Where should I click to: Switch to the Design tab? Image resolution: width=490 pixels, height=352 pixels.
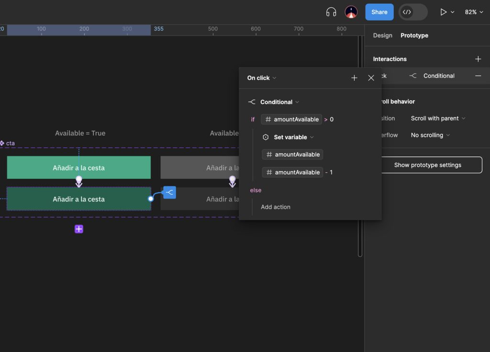[382, 35]
